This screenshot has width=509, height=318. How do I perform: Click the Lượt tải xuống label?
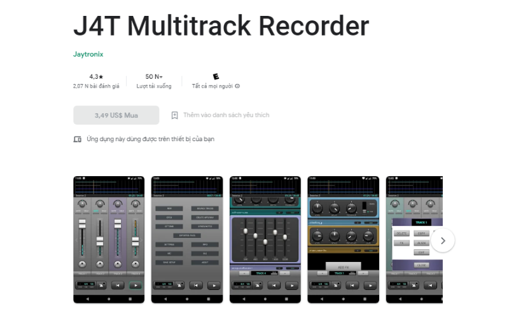[154, 86]
